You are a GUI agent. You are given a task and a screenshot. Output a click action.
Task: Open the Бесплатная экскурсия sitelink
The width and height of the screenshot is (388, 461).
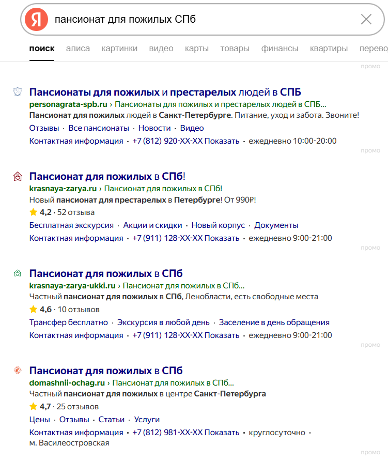tap(71, 225)
